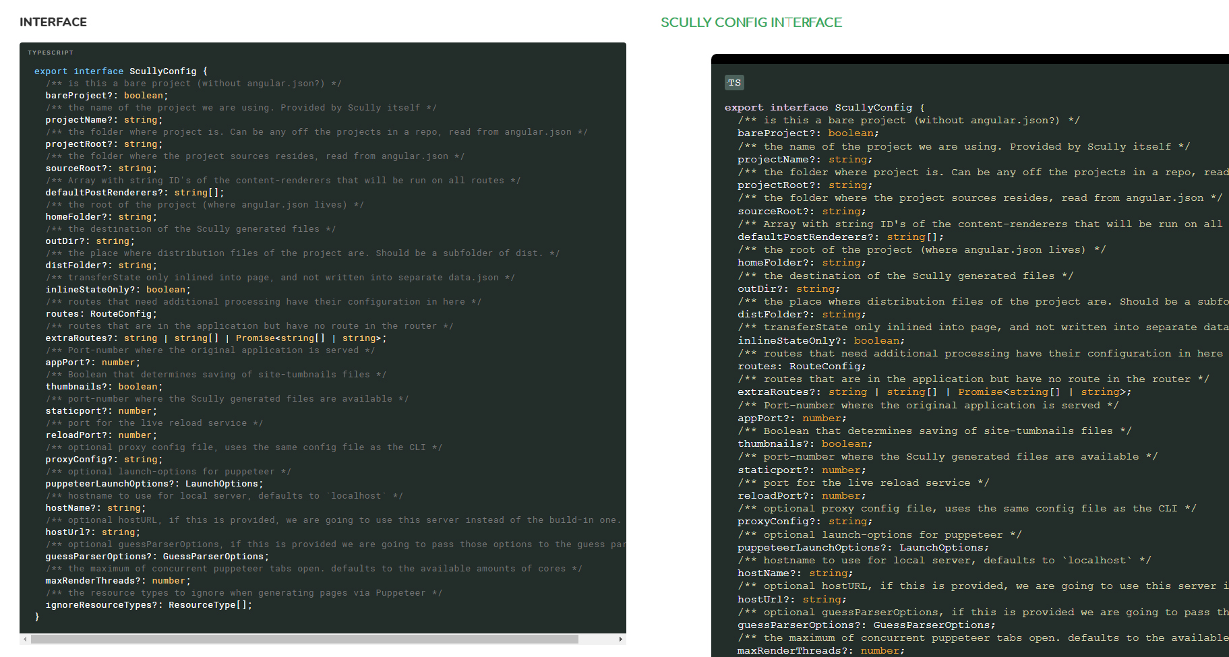Click 'guessParserOptions?: GuessParserOptions;' in right code block
1229x657 pixels.
[866, 625]
